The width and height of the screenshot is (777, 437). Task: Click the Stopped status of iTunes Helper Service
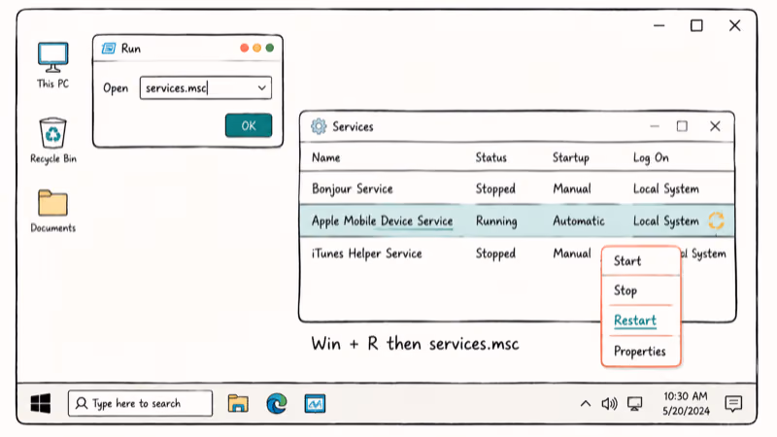pos(495,253)
